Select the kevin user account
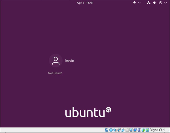 coord(70,61)
